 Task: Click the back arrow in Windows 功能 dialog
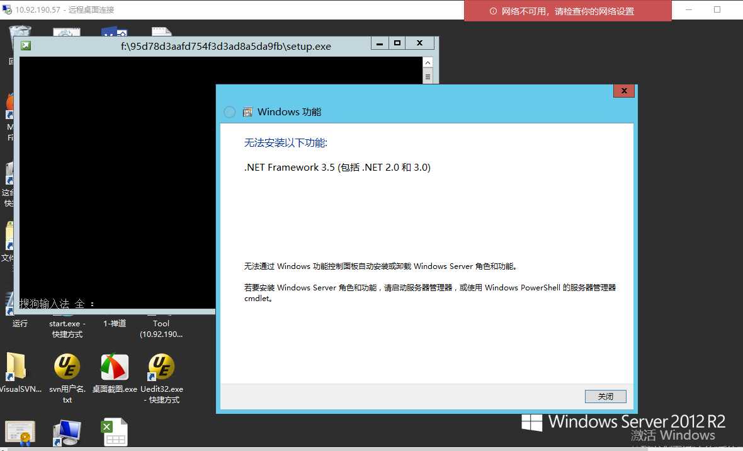pos(229,112)
